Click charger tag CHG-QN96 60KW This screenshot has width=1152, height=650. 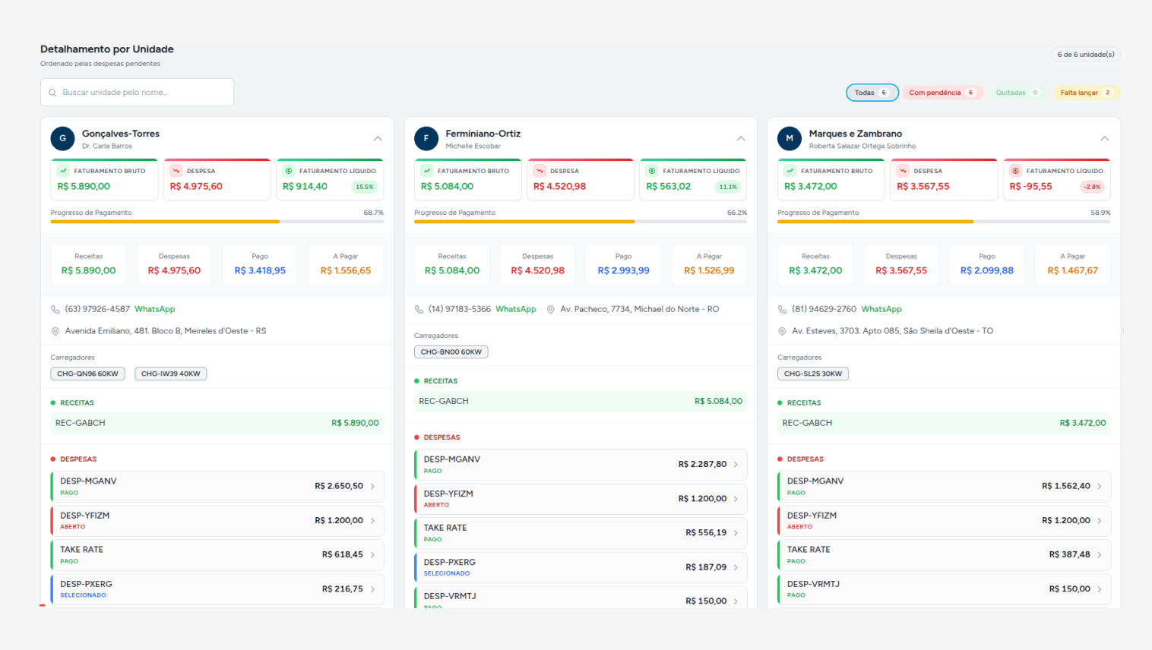pyautogui.click(x=88, y=374)
